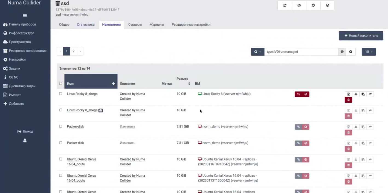Click forward arrow icon for replicas 20230113T130004Z row
The width and height of the screenshot is (388, 193).
point(370,176)
